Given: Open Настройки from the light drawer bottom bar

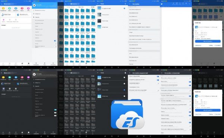Looking at the screenshot, I should [x=53, y=64].
